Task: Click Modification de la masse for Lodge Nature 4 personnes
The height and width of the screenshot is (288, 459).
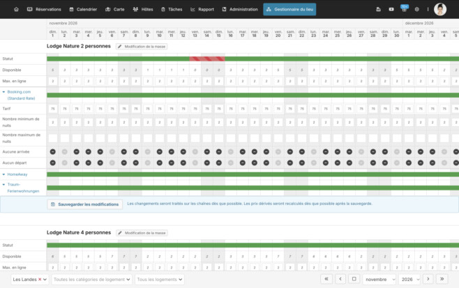Action: (142, 233)
